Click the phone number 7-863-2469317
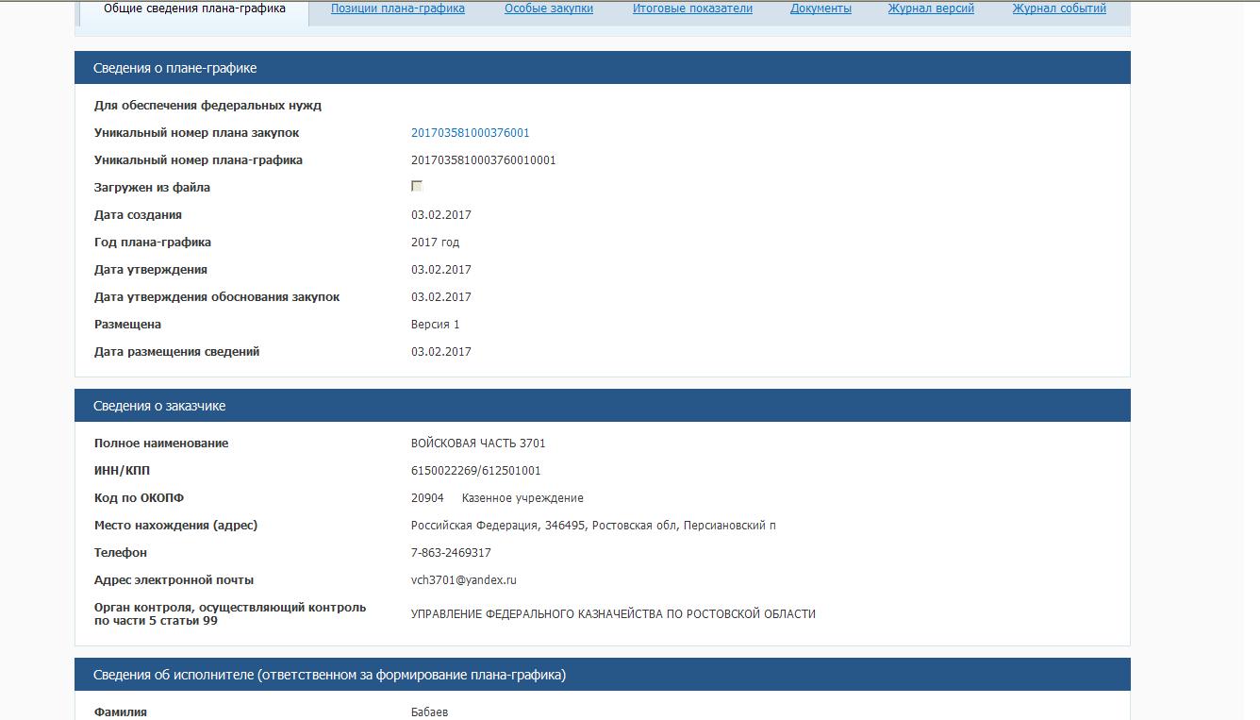This screenshot has width=1260, height=720. pyautogui.click(x=451, y=553)
